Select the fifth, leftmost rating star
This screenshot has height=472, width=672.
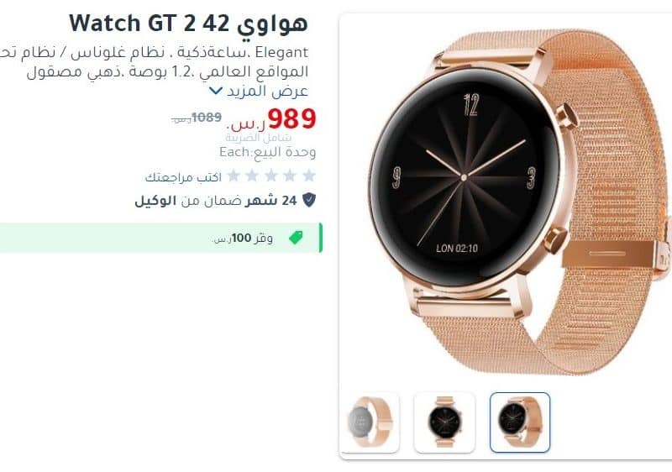click(x=234, y=176)
